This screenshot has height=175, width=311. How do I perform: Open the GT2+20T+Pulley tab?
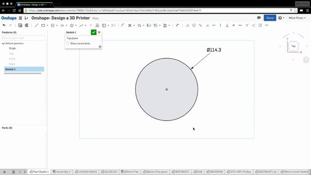pos(239,172)
